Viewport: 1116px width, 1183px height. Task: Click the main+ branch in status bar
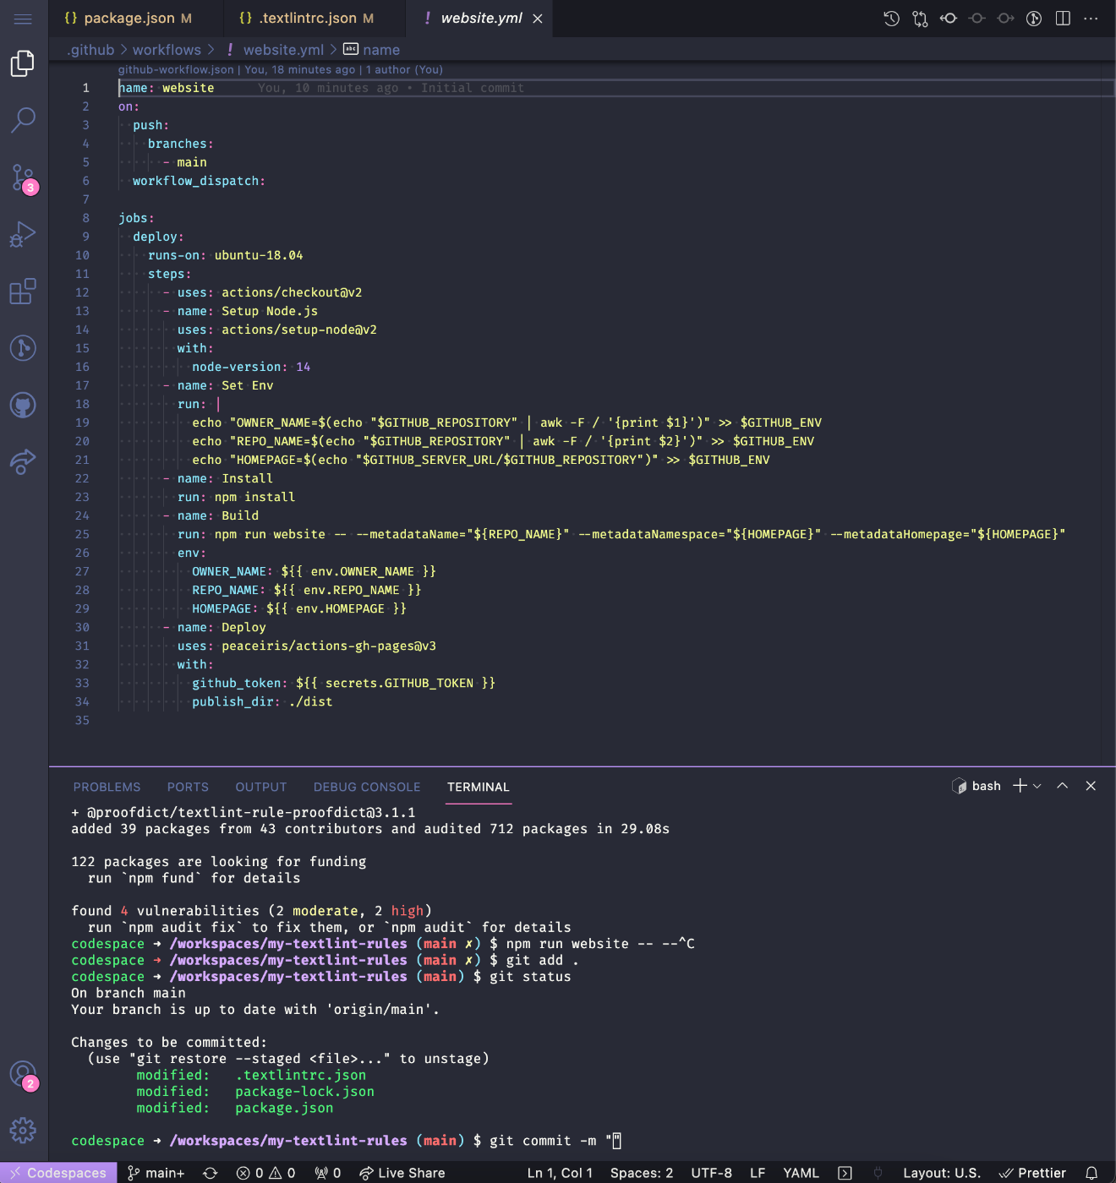[x=156, y=1173]
